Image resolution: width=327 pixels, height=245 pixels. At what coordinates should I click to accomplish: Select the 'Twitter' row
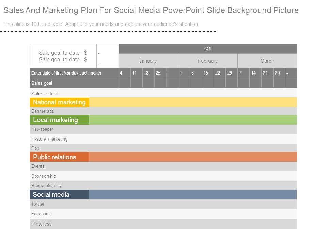click(x=163, y=204)
